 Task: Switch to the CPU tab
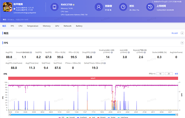point(20,26)
